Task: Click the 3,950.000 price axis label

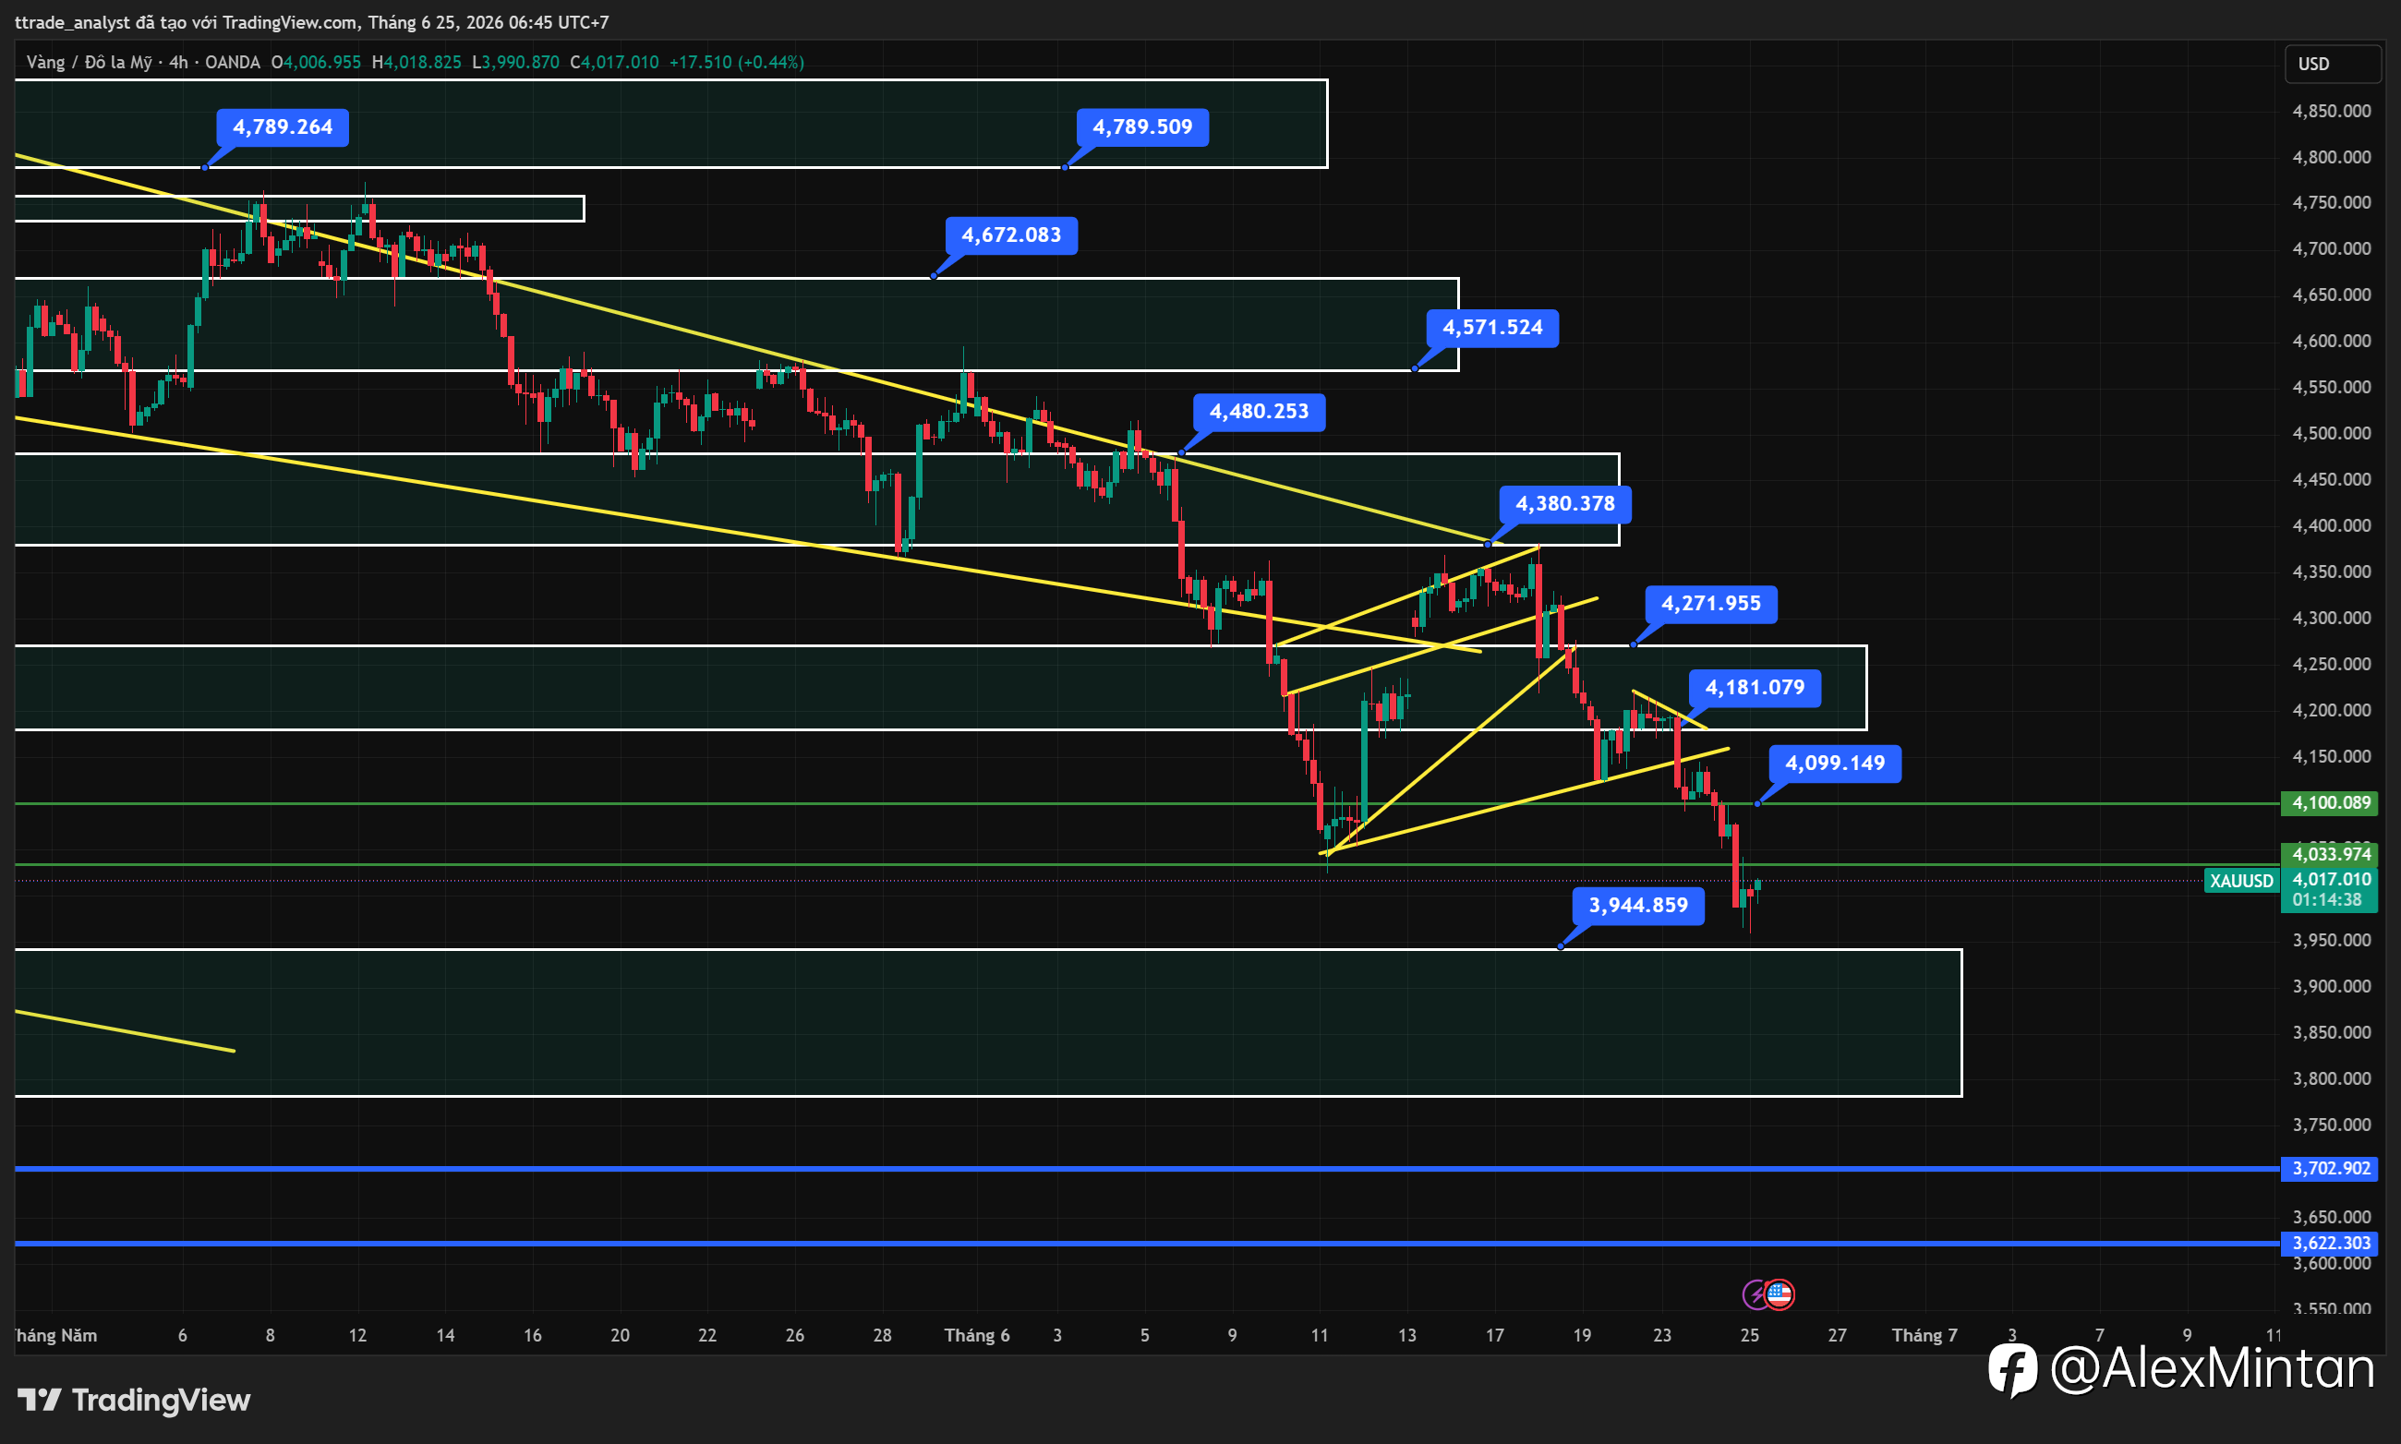Action: pyautogui.click(x=2332, y=940)
